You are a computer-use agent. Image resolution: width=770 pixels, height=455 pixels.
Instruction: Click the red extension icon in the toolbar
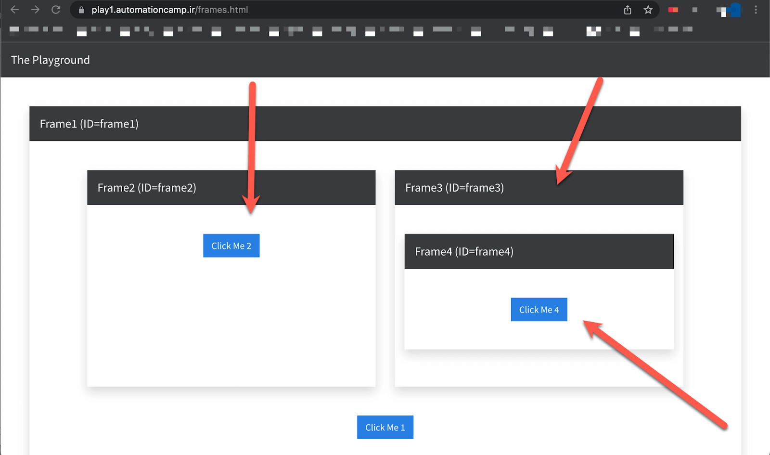point(673,10)
